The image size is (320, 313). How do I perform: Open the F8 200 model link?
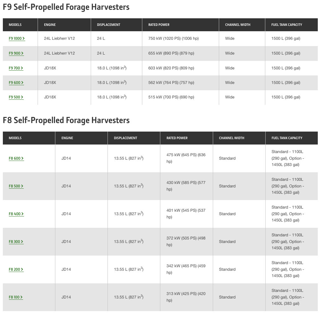(x=16, y=269)
